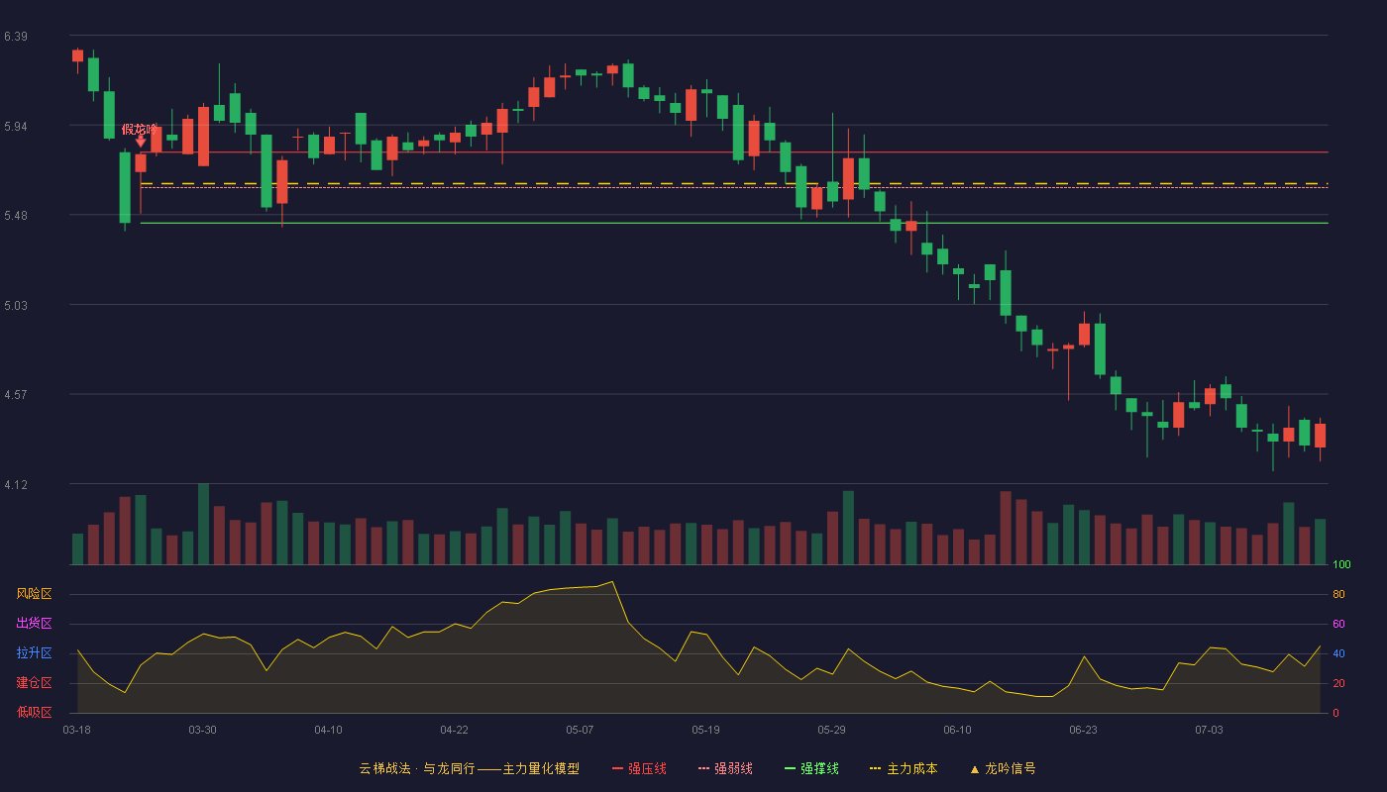This screenshot has height=792, width=1387.
Task: Click the 假龙吟 red arrow marker
Action: (x=141, y=143)
